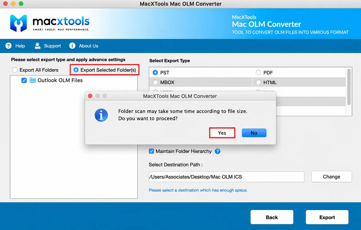Toggle the Maintain Folder Hierarchy checkbox
The image size is (361, 230).
click(151, 151)
